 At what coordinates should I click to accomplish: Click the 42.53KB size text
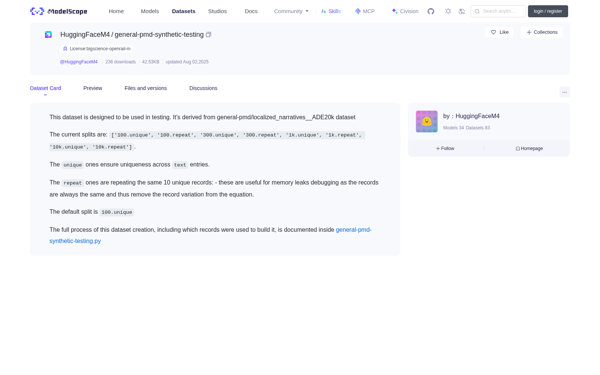pyautogui.click(x=151, y=62)
